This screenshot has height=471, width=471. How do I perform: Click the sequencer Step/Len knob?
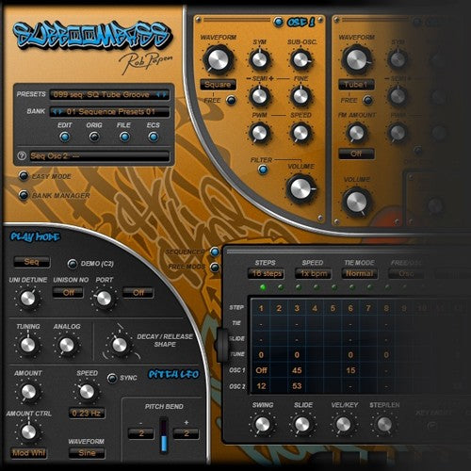coord(384,424)
